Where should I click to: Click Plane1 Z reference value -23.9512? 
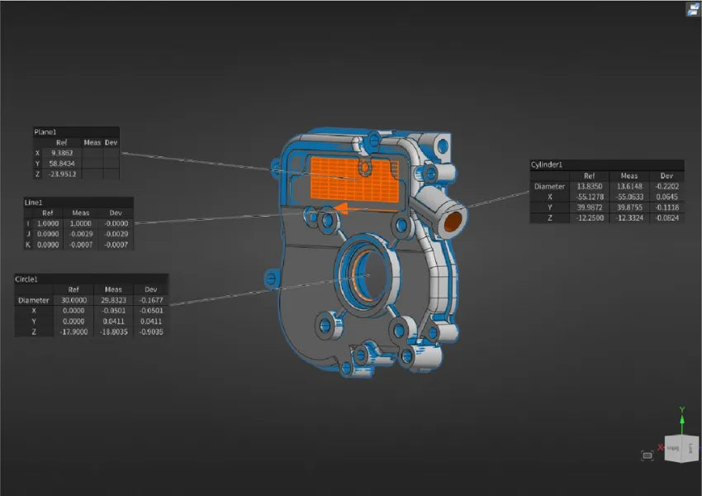coord(62,174)
